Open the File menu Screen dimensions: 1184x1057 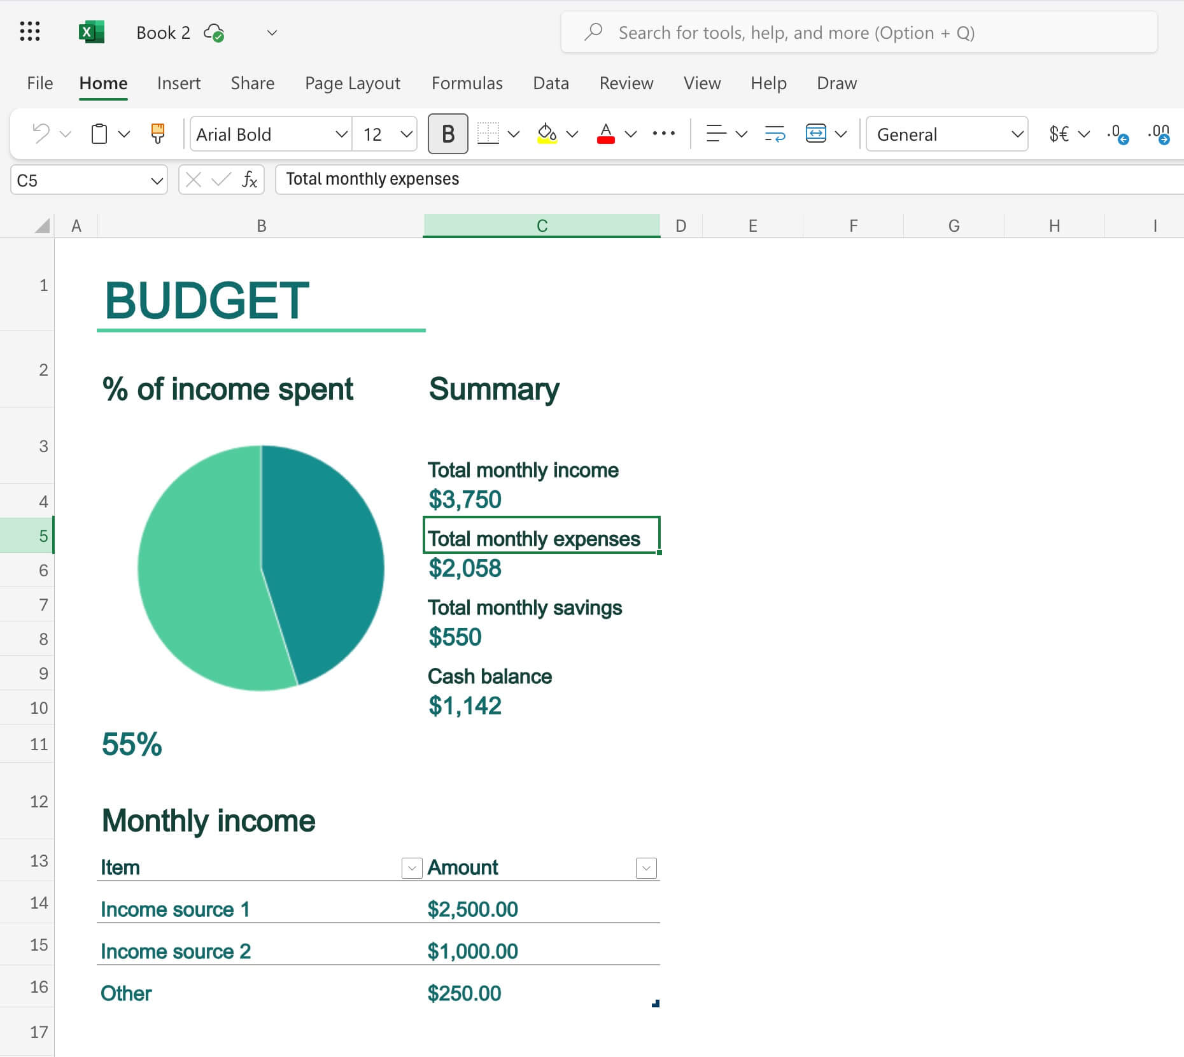[x=39, y=83]
